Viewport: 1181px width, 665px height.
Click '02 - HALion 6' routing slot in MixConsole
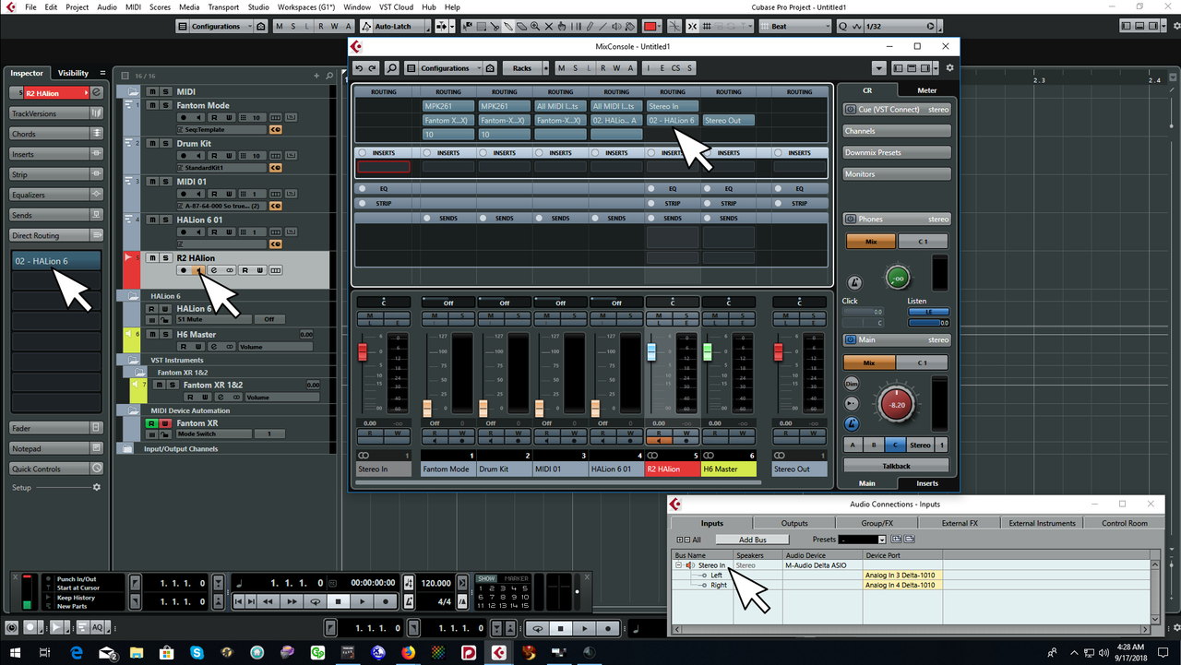click(x=673, y=120)
